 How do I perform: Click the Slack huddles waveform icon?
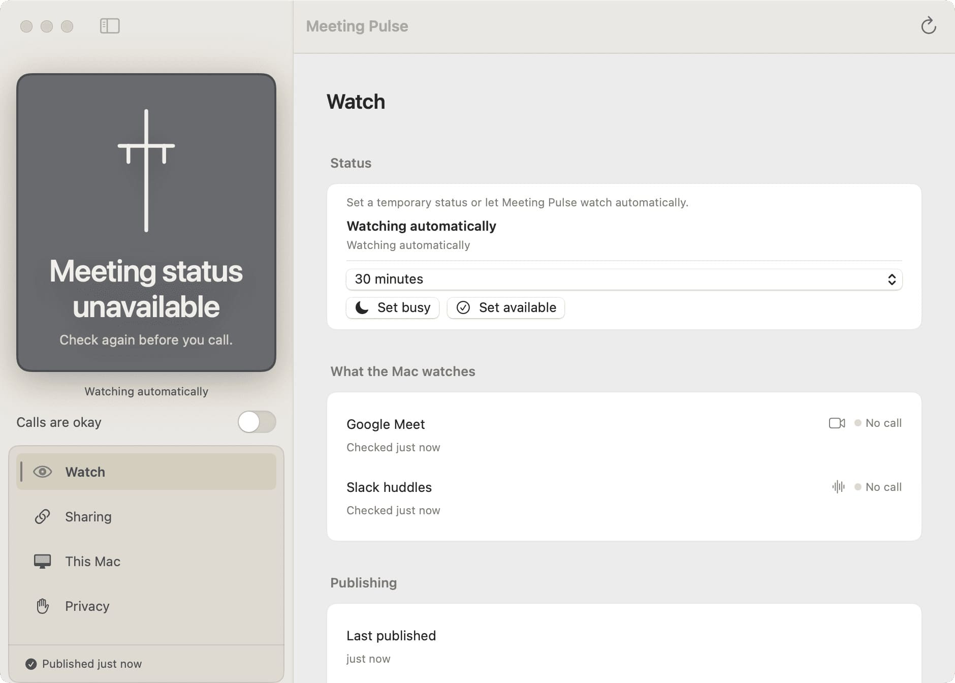[x=838, y=487]
